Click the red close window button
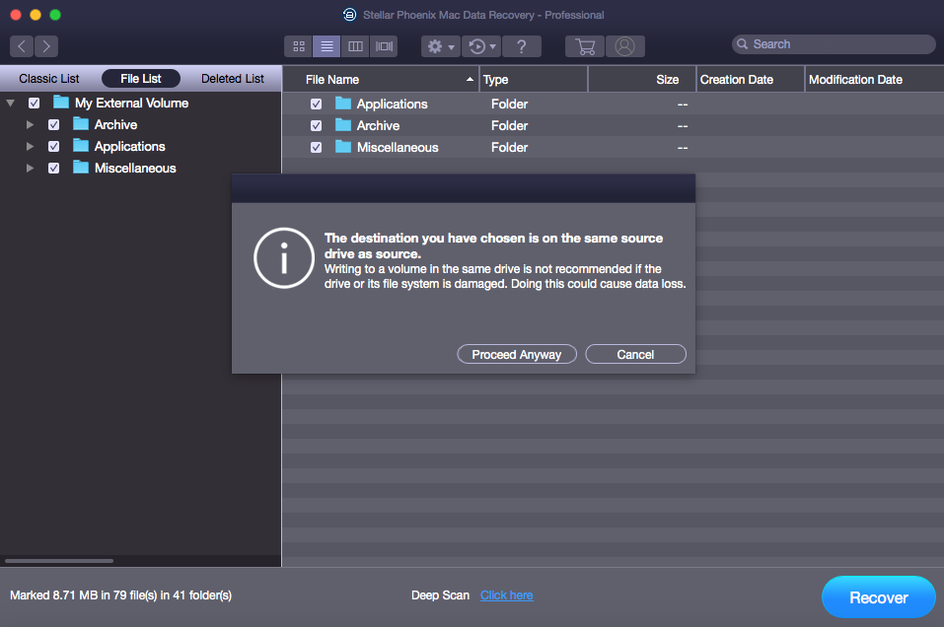 coord(16,15)
